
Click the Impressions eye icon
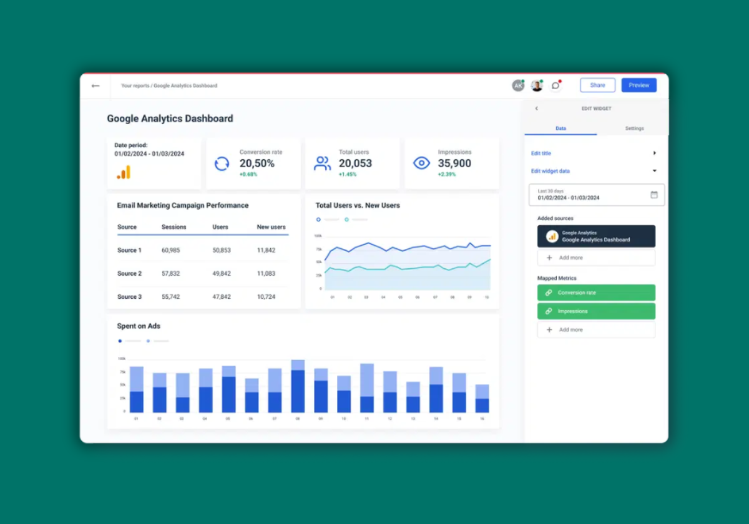pyautogui.click(x=422, y=163)
